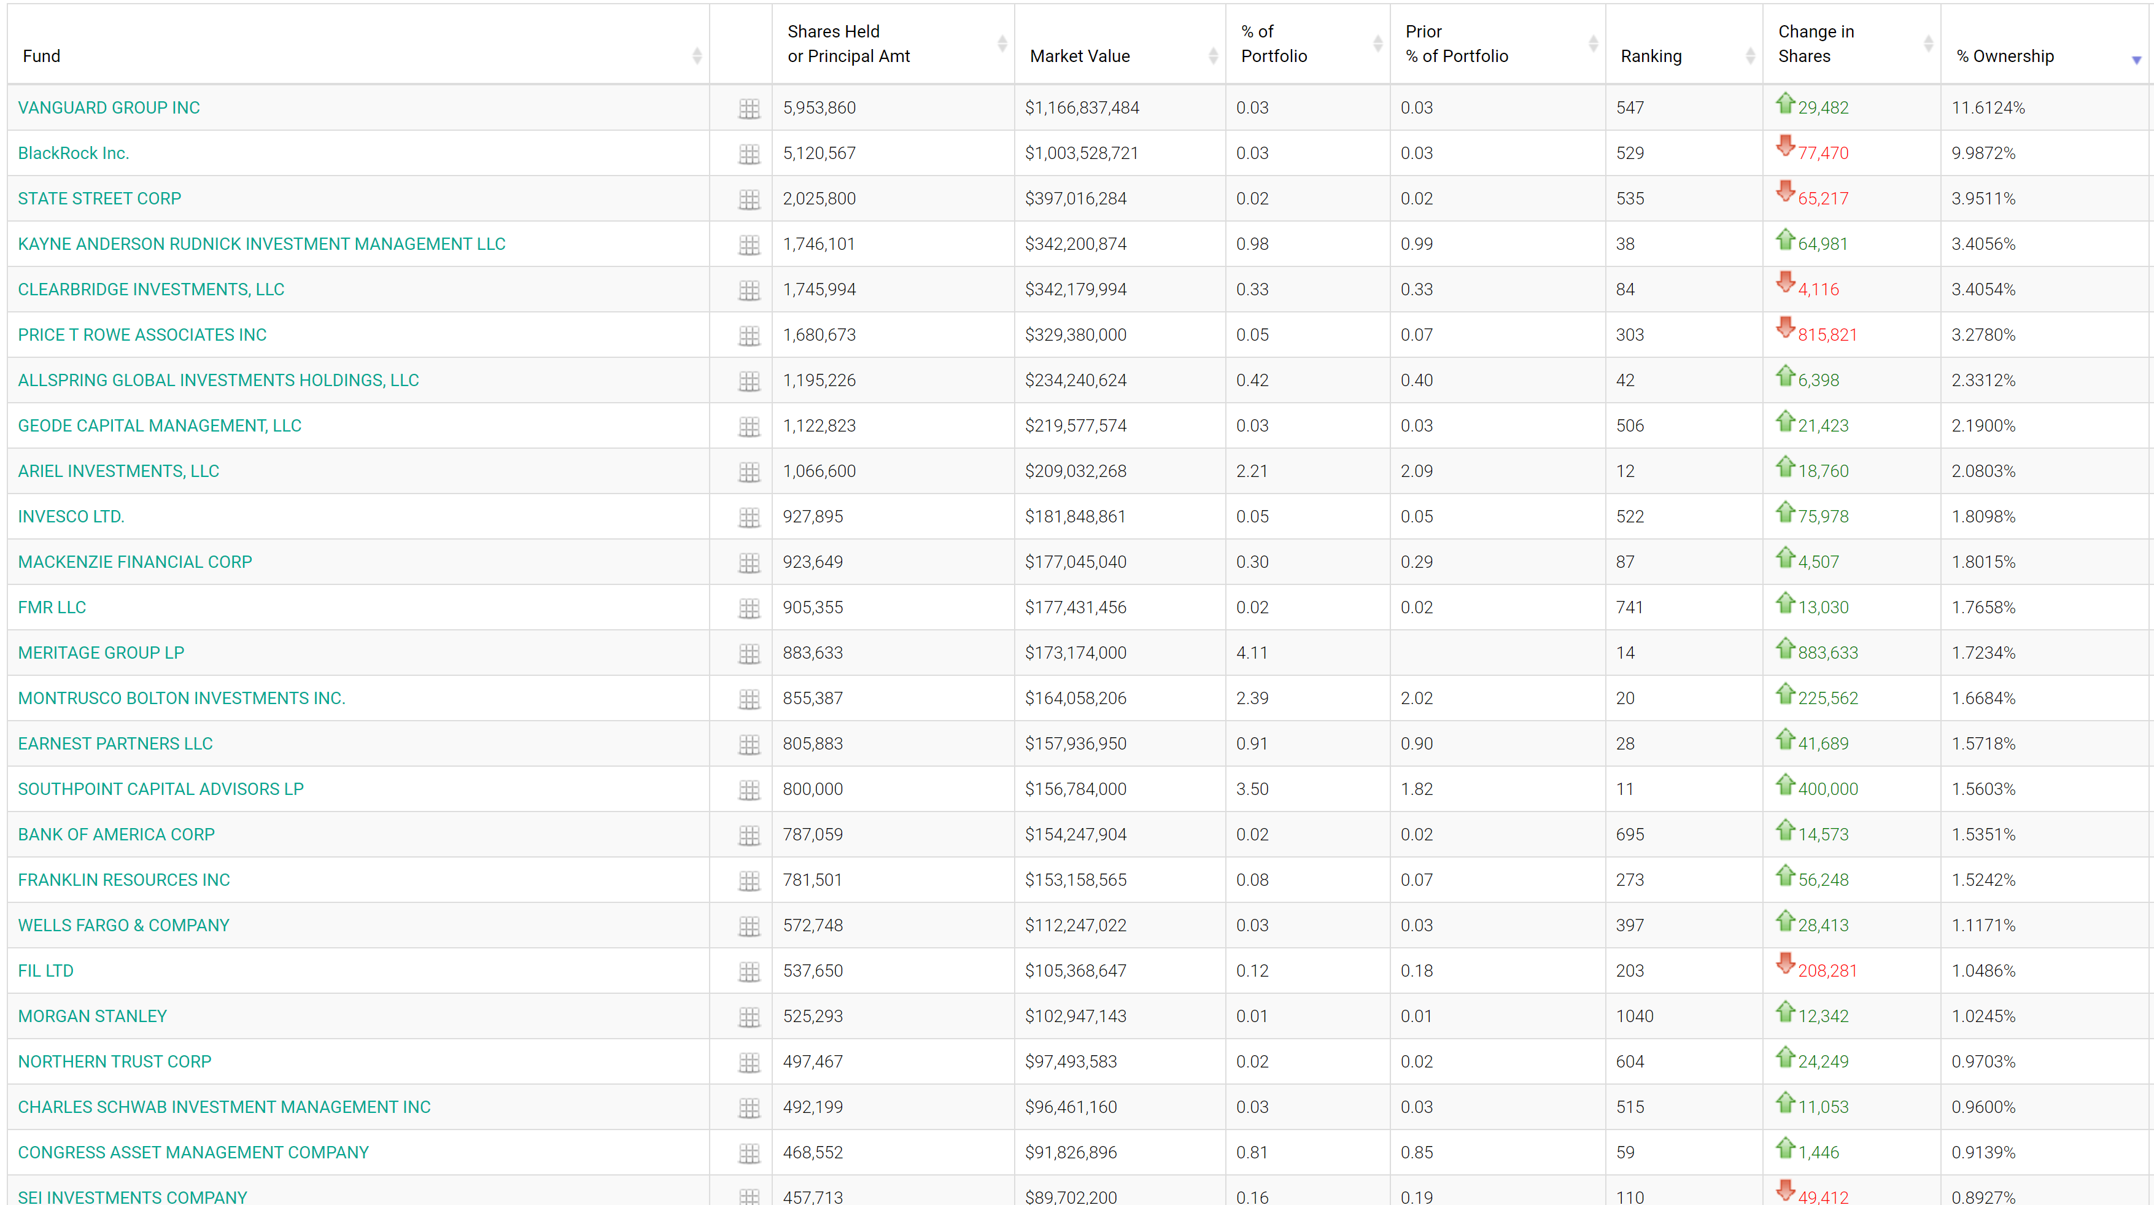Open grid icon for FIL LTD row
Viewport: 2154px width, 1205px height.
point(750,972)
